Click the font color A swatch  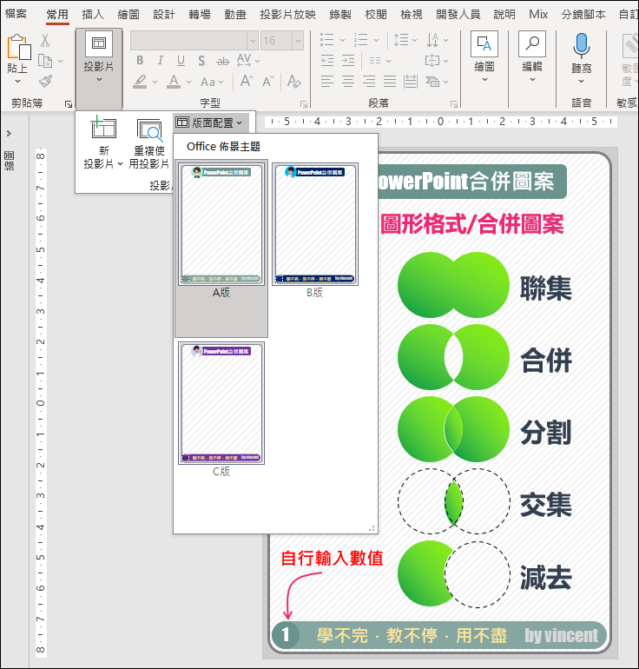[x=174, y=81]
